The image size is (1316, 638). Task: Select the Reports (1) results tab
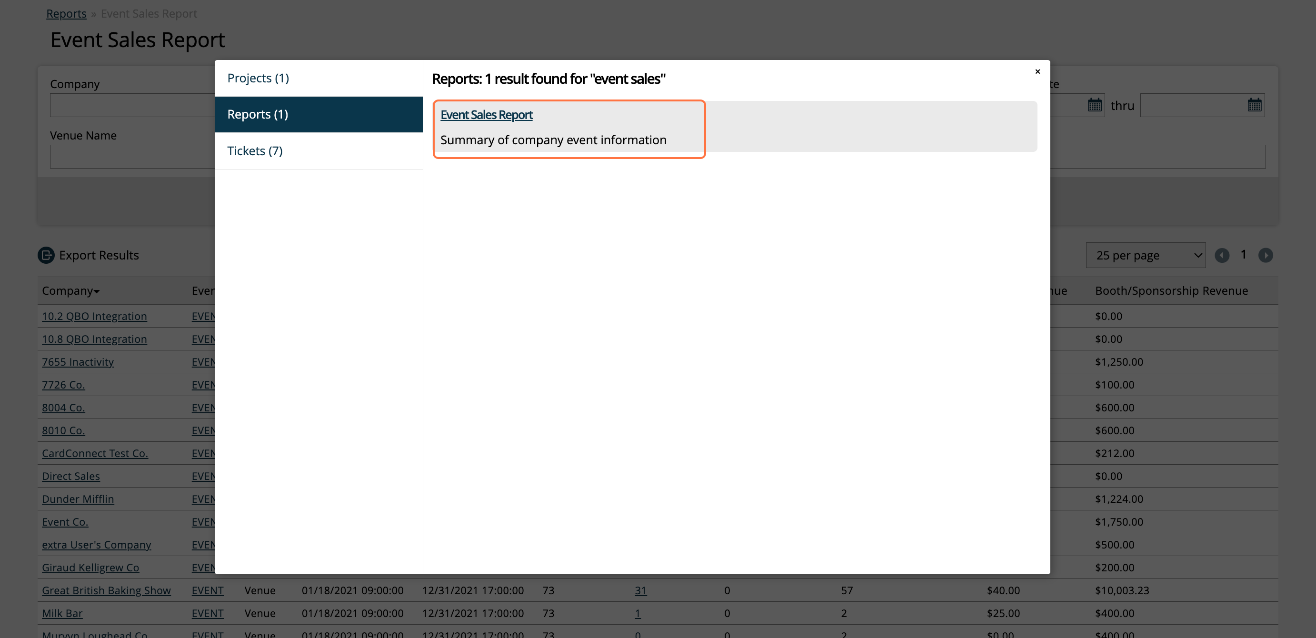pyautogui.click(x=318, y=114)
